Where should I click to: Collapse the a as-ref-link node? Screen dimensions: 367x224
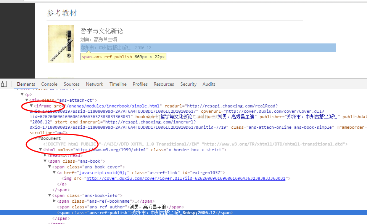pyautogui.click(x=54, y=172)
